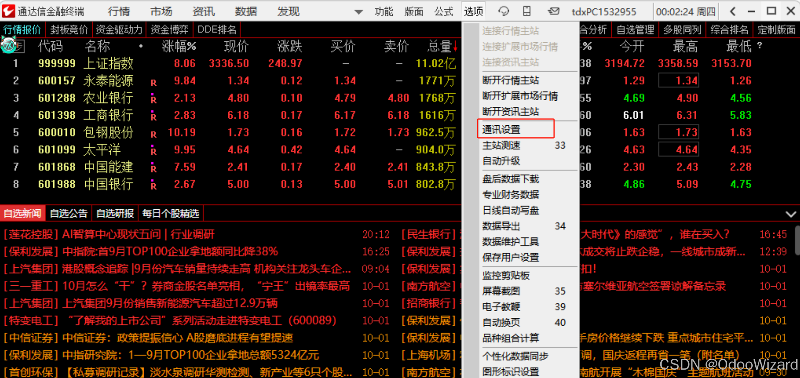The height and width of the screenshot is (378, 800).
Task: Switch to 资金驱动力 tab
Action: tap(119, 30)
